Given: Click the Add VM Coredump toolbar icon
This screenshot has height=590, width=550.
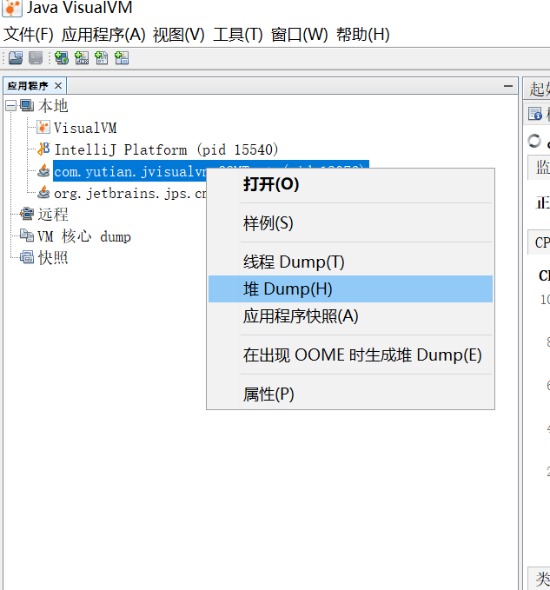Looking at the screenshot, I should [x=102, y=58].
